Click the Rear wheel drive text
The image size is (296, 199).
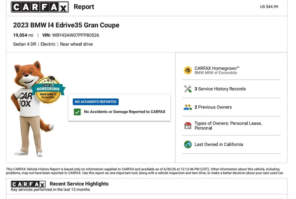[x=76, y=44]
